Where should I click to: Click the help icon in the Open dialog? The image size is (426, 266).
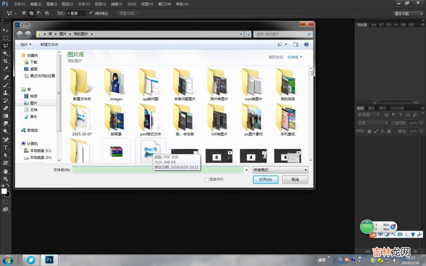pos(306,45)
